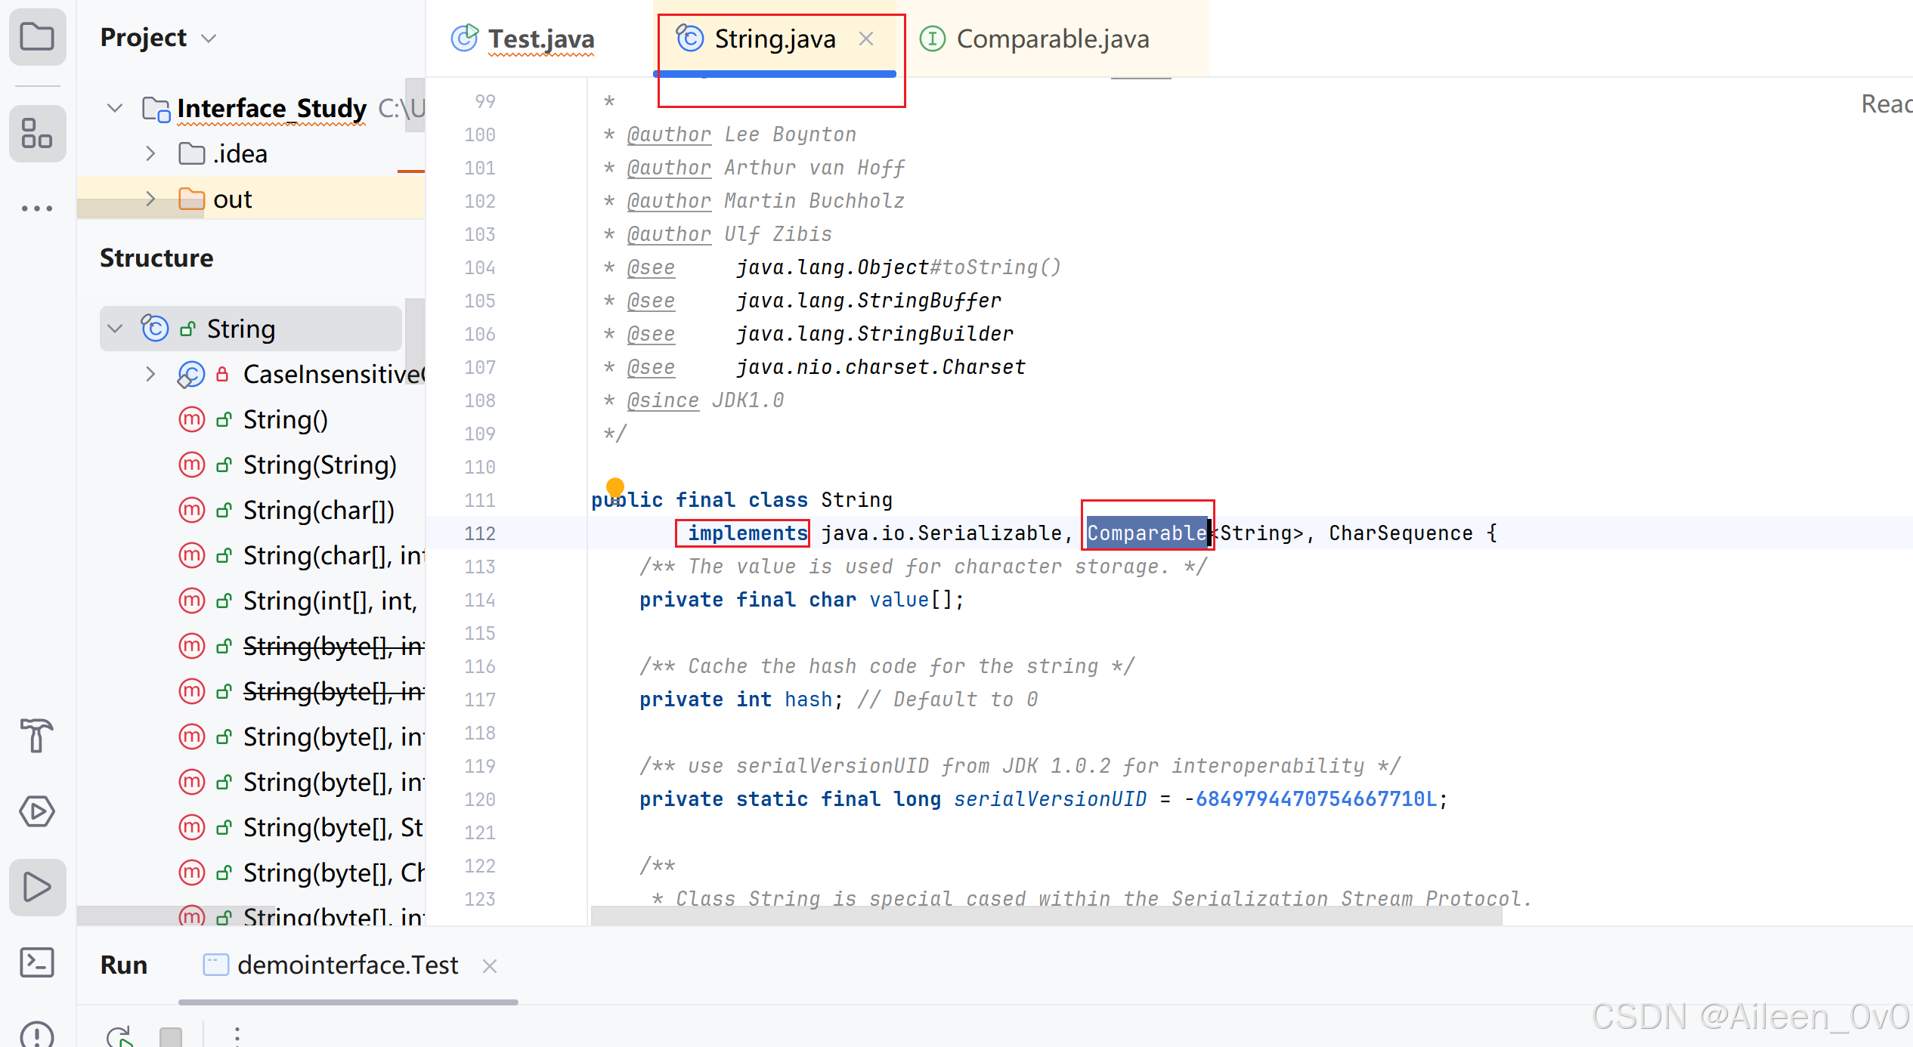Click the out folder icon
Image resolution: width=1913 pixels, height=1047 pixels.
coord(191,199)
